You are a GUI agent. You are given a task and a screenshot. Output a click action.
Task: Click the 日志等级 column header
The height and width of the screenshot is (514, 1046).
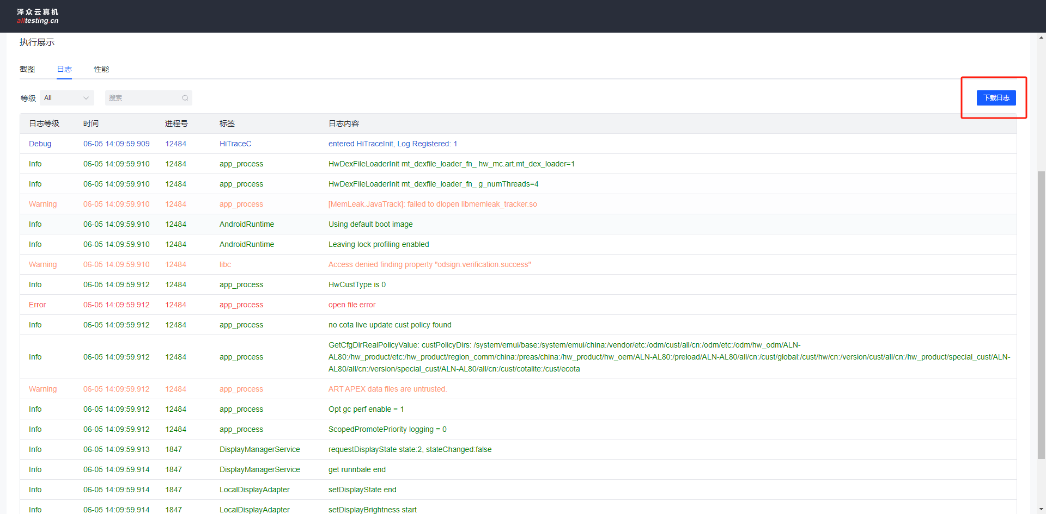coord(44,123)
